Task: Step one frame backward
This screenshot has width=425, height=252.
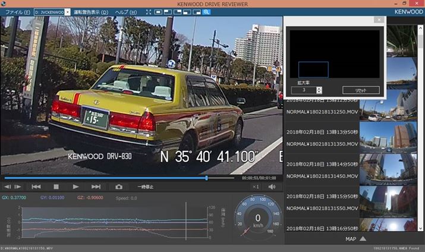Action: [7, 187]
